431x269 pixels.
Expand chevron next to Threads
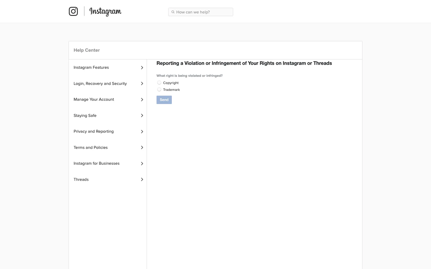(142, 179)
